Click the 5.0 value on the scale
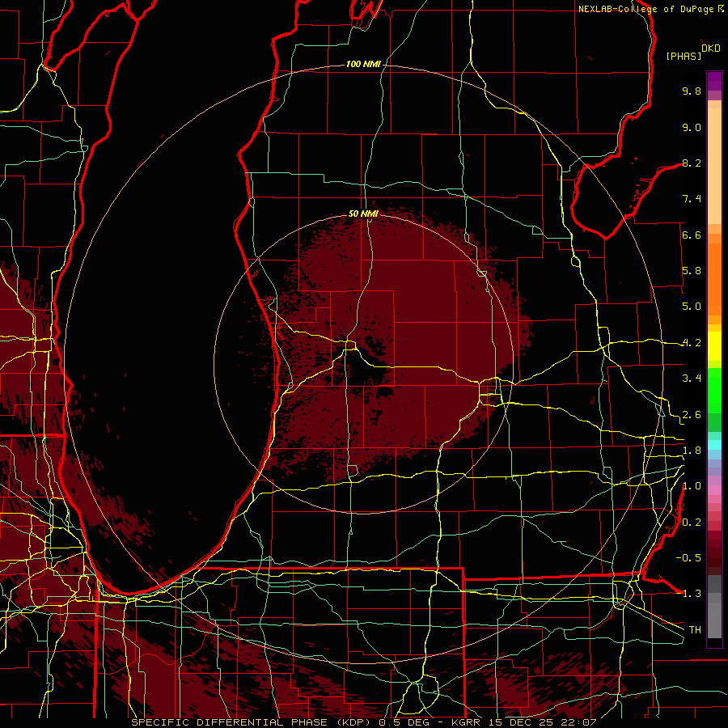728x728 pixels. coord(692,307)
